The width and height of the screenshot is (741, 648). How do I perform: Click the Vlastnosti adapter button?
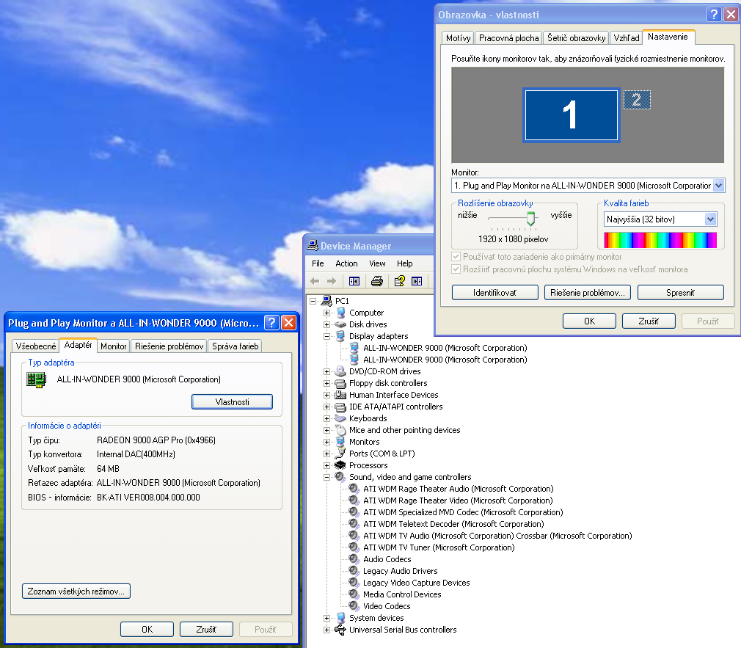pyautogui.click(x=232, y=402)
